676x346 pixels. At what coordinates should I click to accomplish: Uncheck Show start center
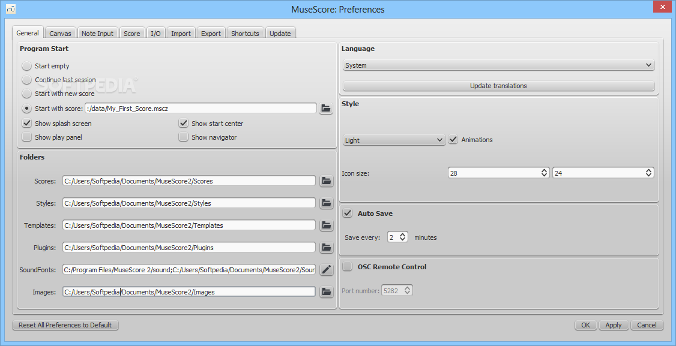click(184, 124)
